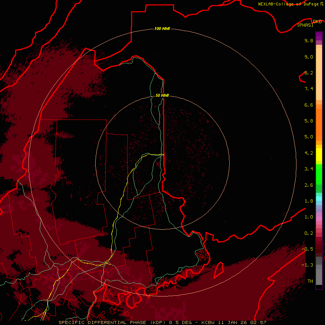Image resolution: width=325 pixels, height=325 pixels.
Task: Click the "50 NMI" range ring label
Action: [162, 95]
